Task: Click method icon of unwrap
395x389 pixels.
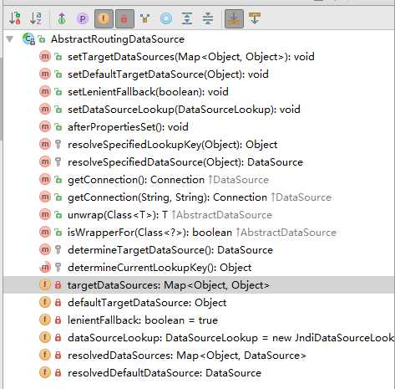Action: point(45,215)
